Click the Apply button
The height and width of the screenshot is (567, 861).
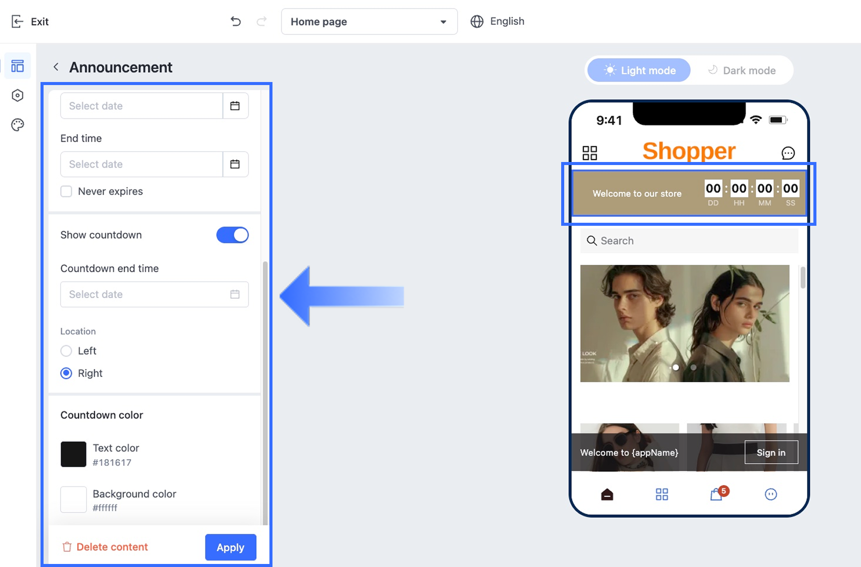[x=230, y=547]
